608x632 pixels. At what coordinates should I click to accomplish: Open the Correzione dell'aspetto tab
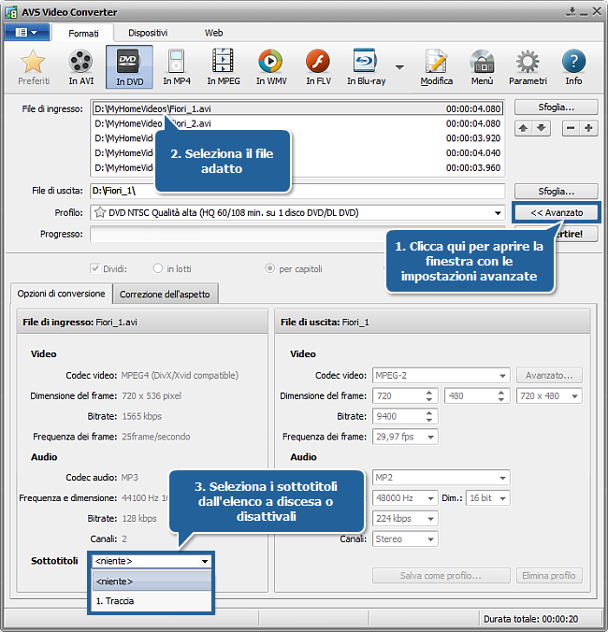[x=166, y=294]
